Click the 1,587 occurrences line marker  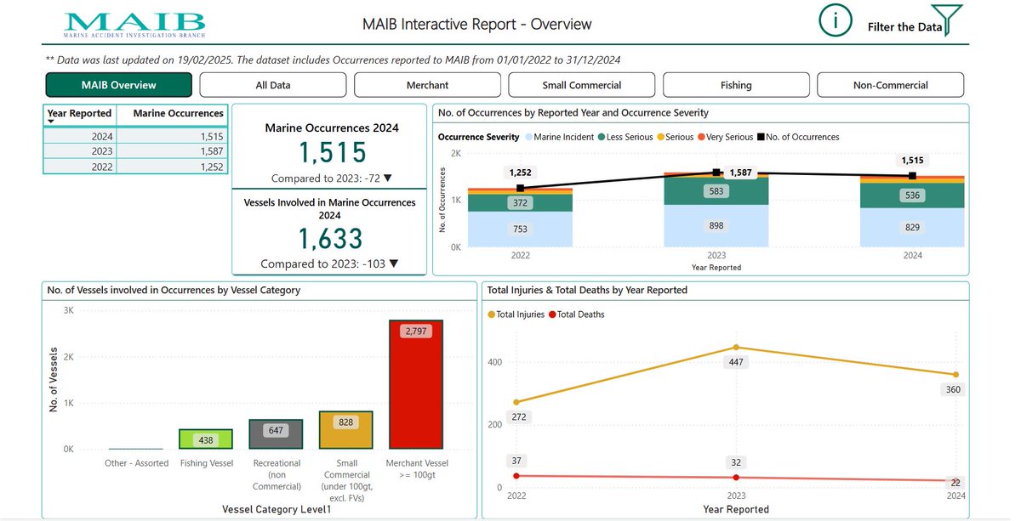[716, 173]
